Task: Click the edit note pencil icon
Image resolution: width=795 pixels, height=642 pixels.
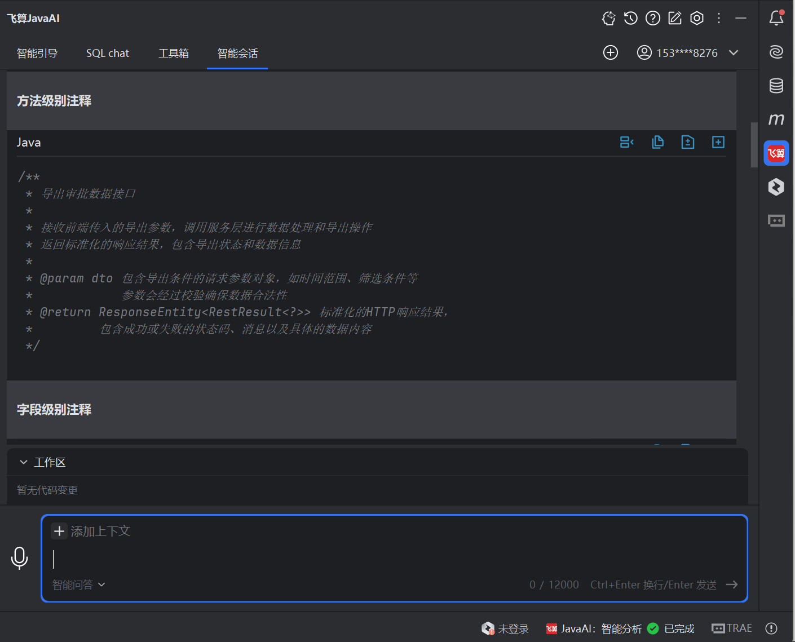Action: point(675,18)
